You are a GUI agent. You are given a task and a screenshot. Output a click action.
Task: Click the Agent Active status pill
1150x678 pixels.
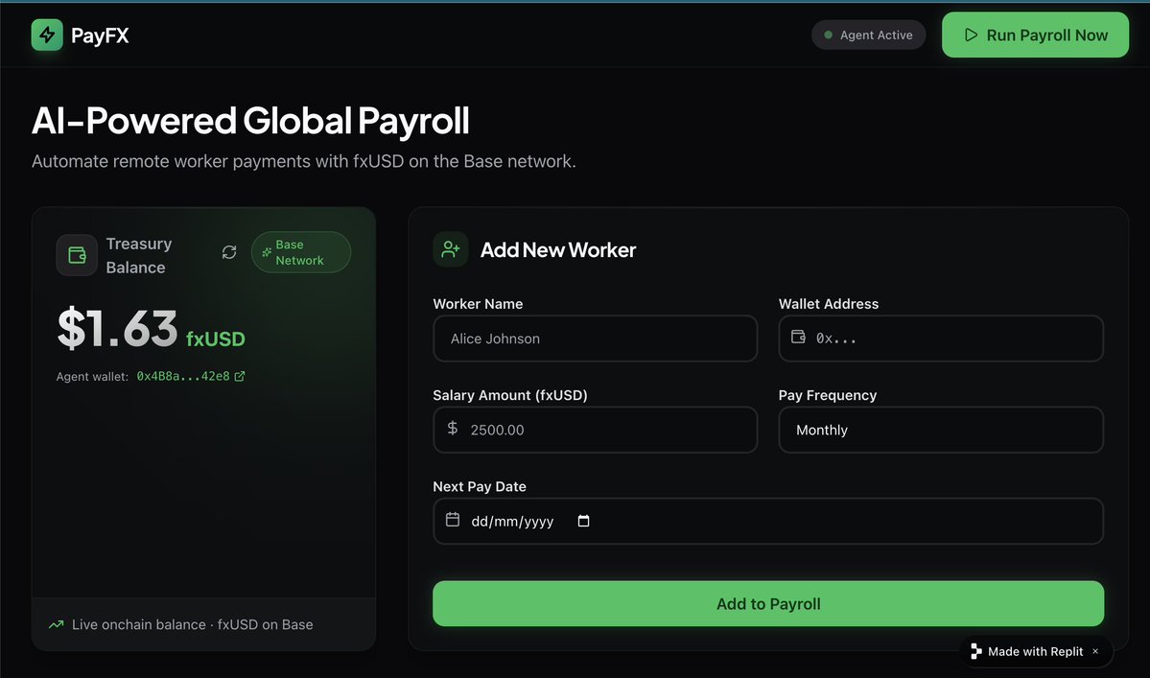868,35
